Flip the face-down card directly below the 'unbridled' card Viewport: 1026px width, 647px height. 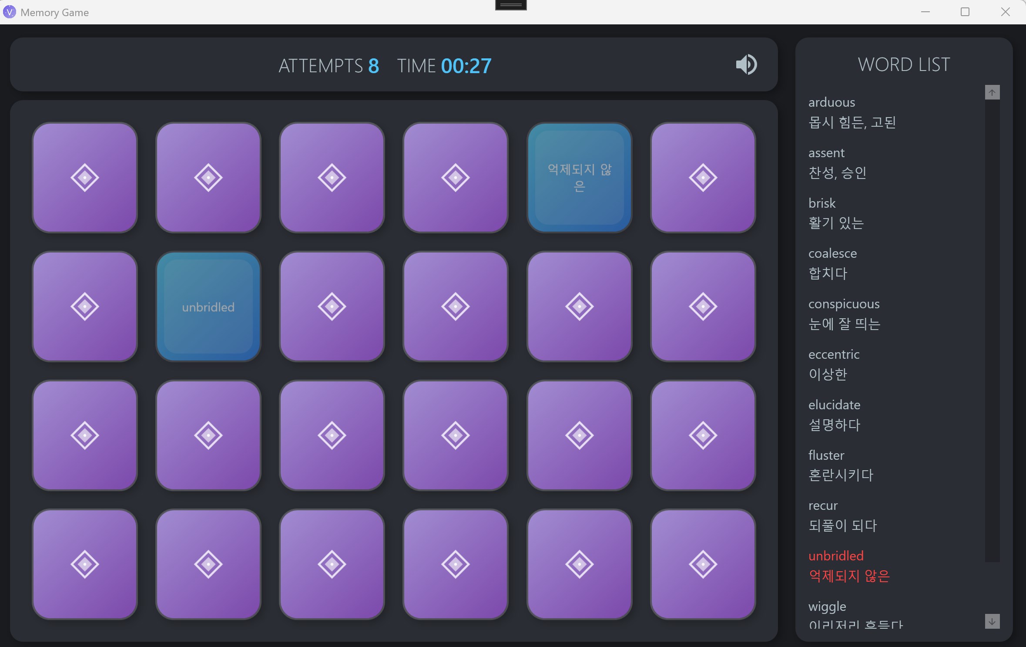click(x=208, y=435)
